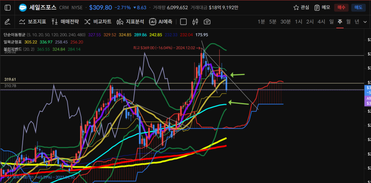This screenshot has height=183, width=371.
Task: Click the NYSE exchange label
Action: pyautogui.click(x=77, y=8)
